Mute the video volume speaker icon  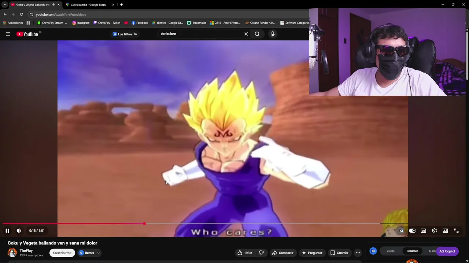19,230
